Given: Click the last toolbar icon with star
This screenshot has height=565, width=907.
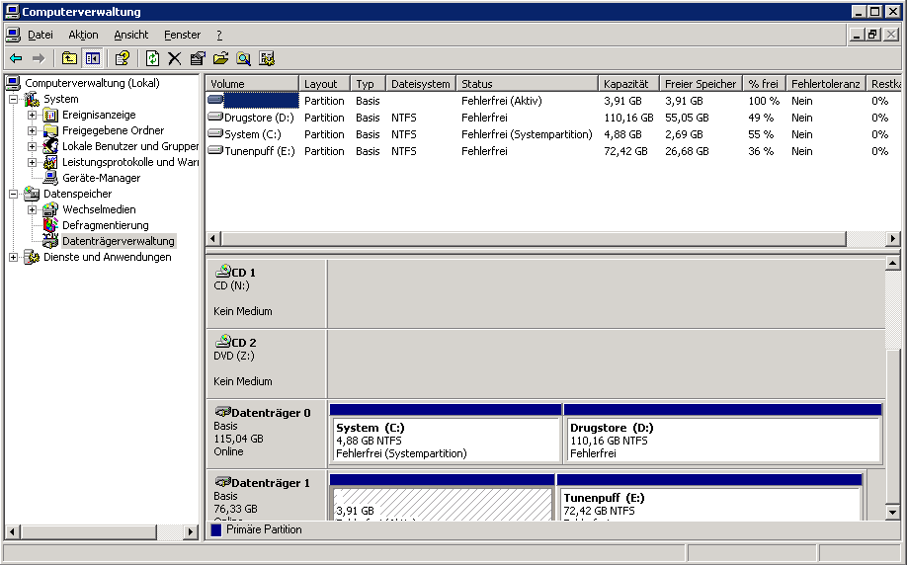Looking at the screenshot, I should coord(267,58).
